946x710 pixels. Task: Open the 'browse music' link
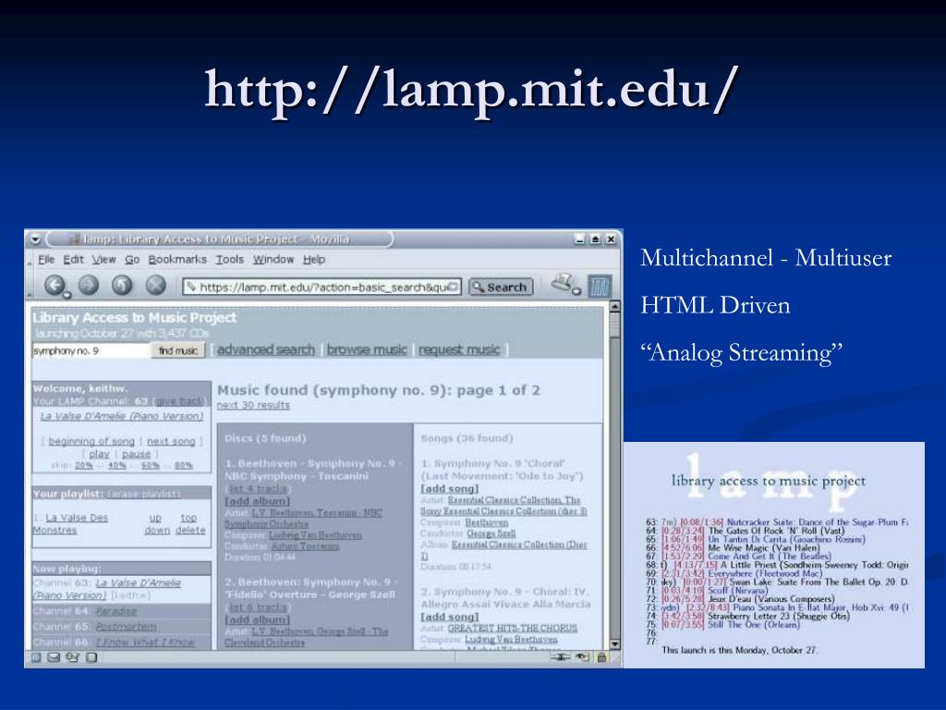tap(367, 349)
